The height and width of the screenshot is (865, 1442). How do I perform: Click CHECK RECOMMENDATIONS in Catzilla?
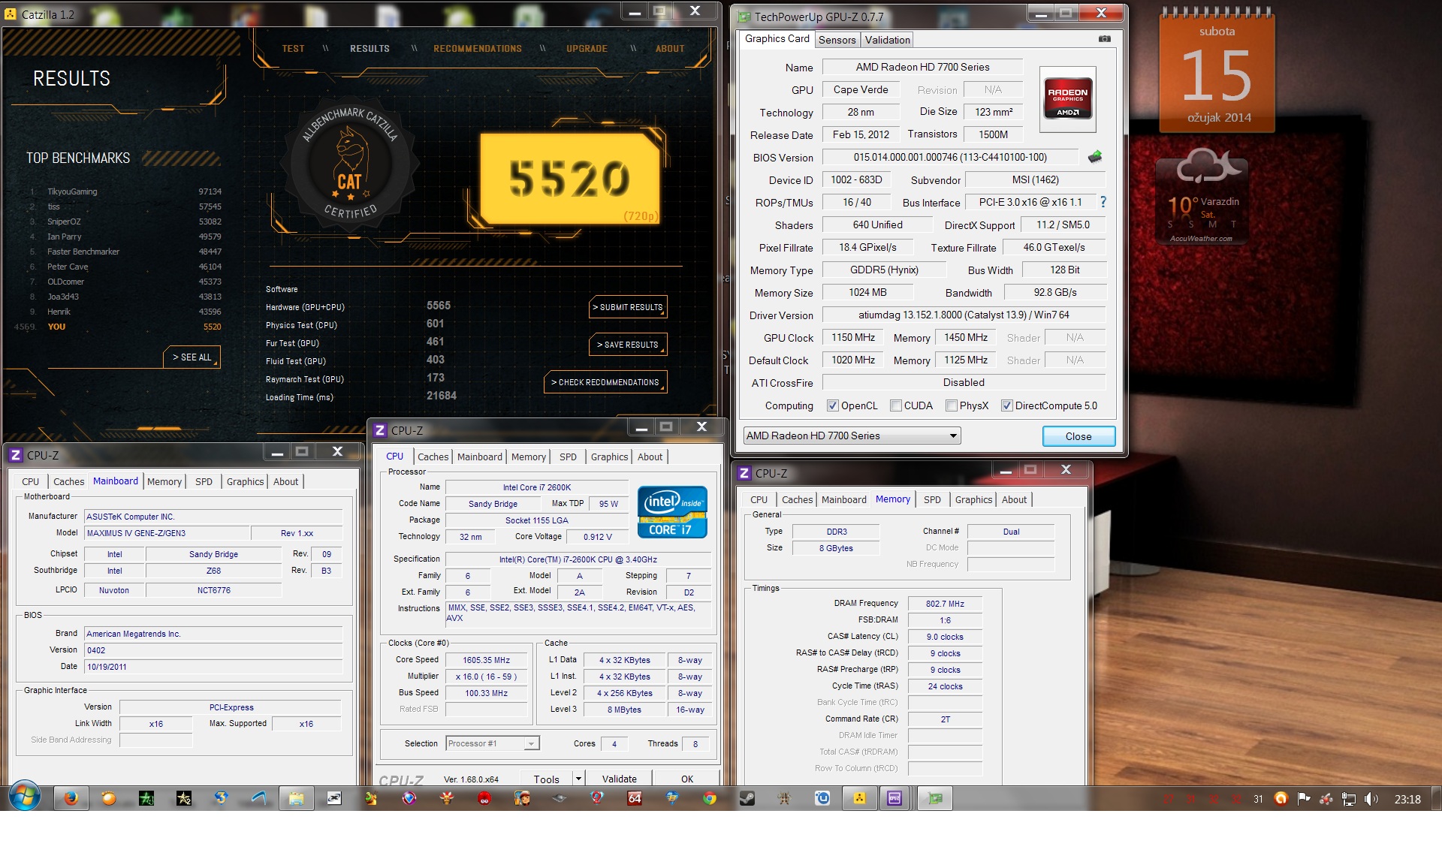pyautogui.click(x=605, y=382)
